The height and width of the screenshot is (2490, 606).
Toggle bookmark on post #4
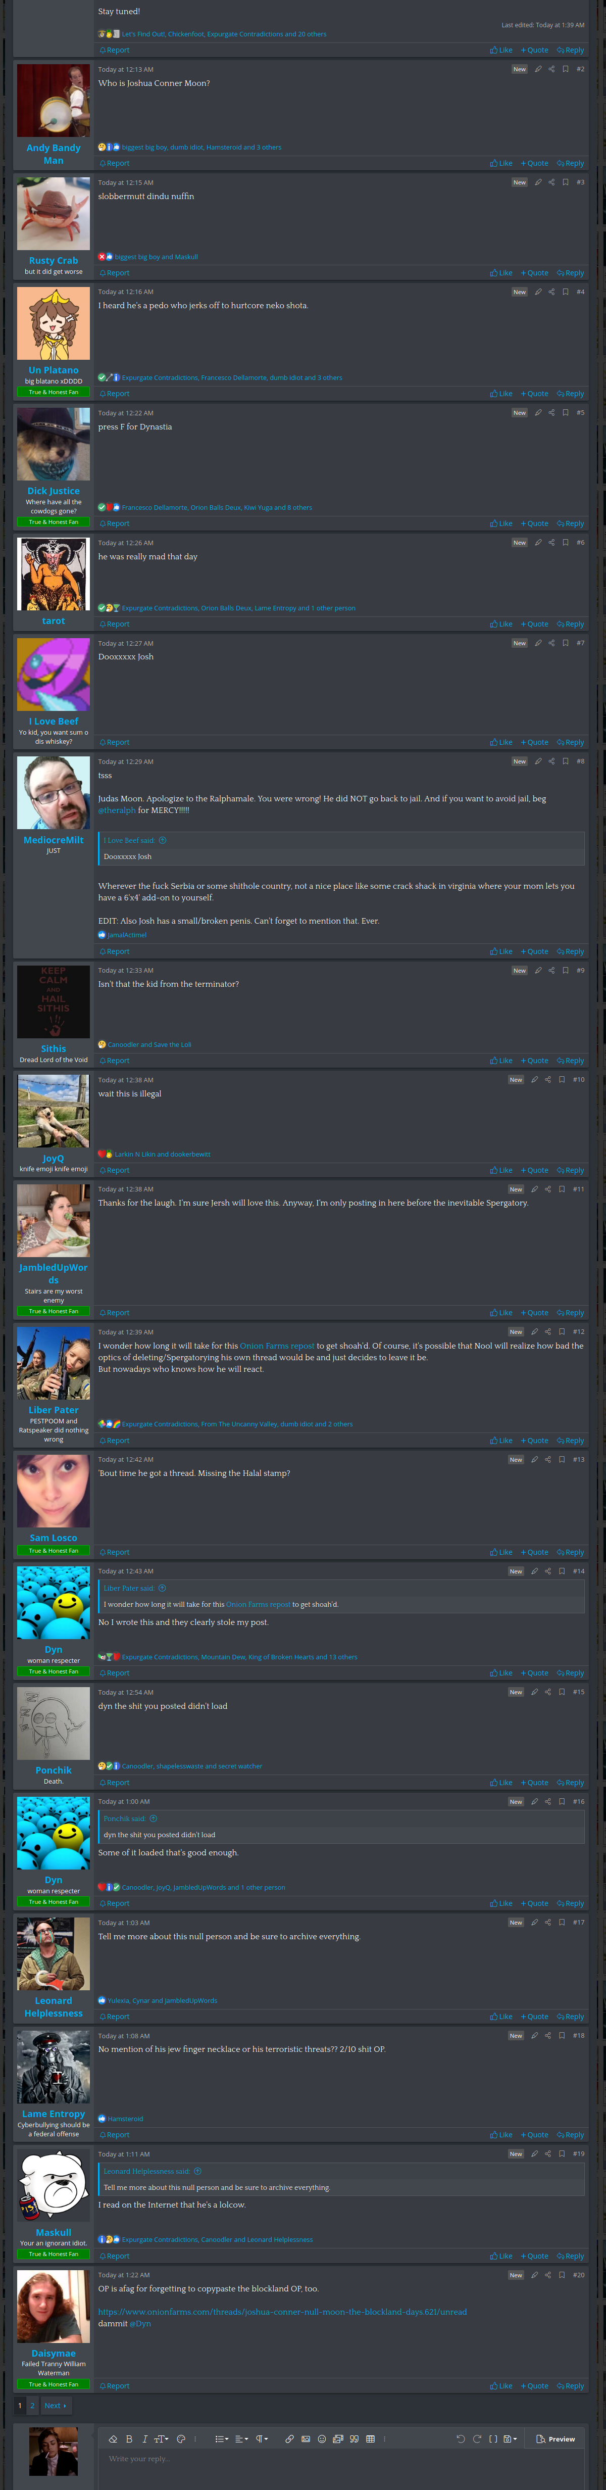566,292
